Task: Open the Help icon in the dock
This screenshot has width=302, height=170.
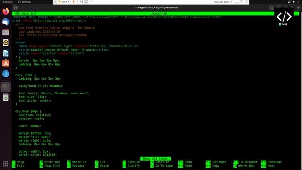Action: (6, 74)
